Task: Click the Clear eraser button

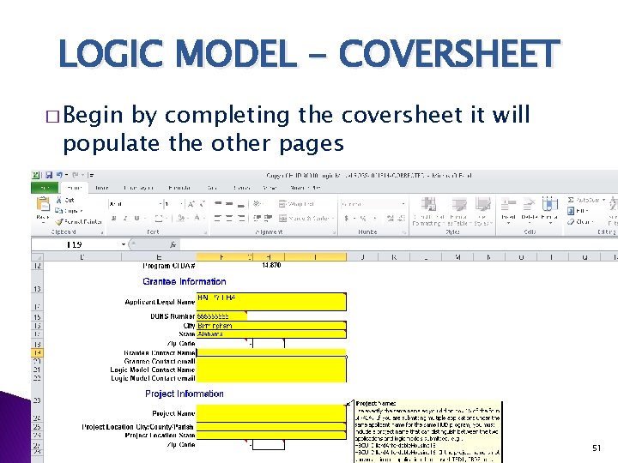Action: [580, 222]
